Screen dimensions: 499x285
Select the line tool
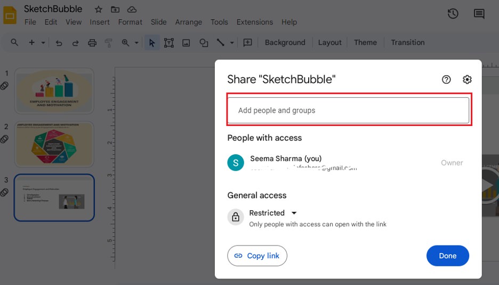(x=220, y=42)
